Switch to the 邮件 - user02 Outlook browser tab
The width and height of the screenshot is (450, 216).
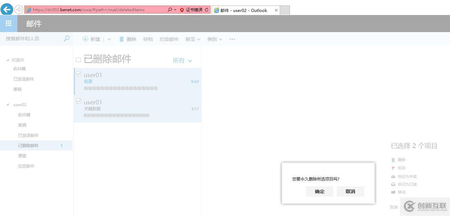click(243, 10)
